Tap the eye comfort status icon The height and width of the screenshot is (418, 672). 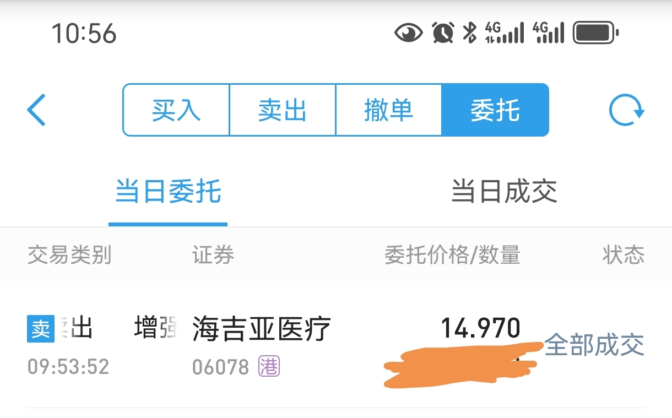click(x=409, y=33)
